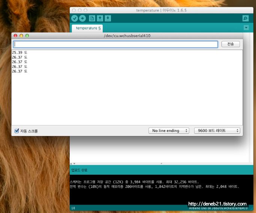Open the tab menu dropdown arrow
The height and width of the screenshot is (213, 256).
(x=246, y=28)
